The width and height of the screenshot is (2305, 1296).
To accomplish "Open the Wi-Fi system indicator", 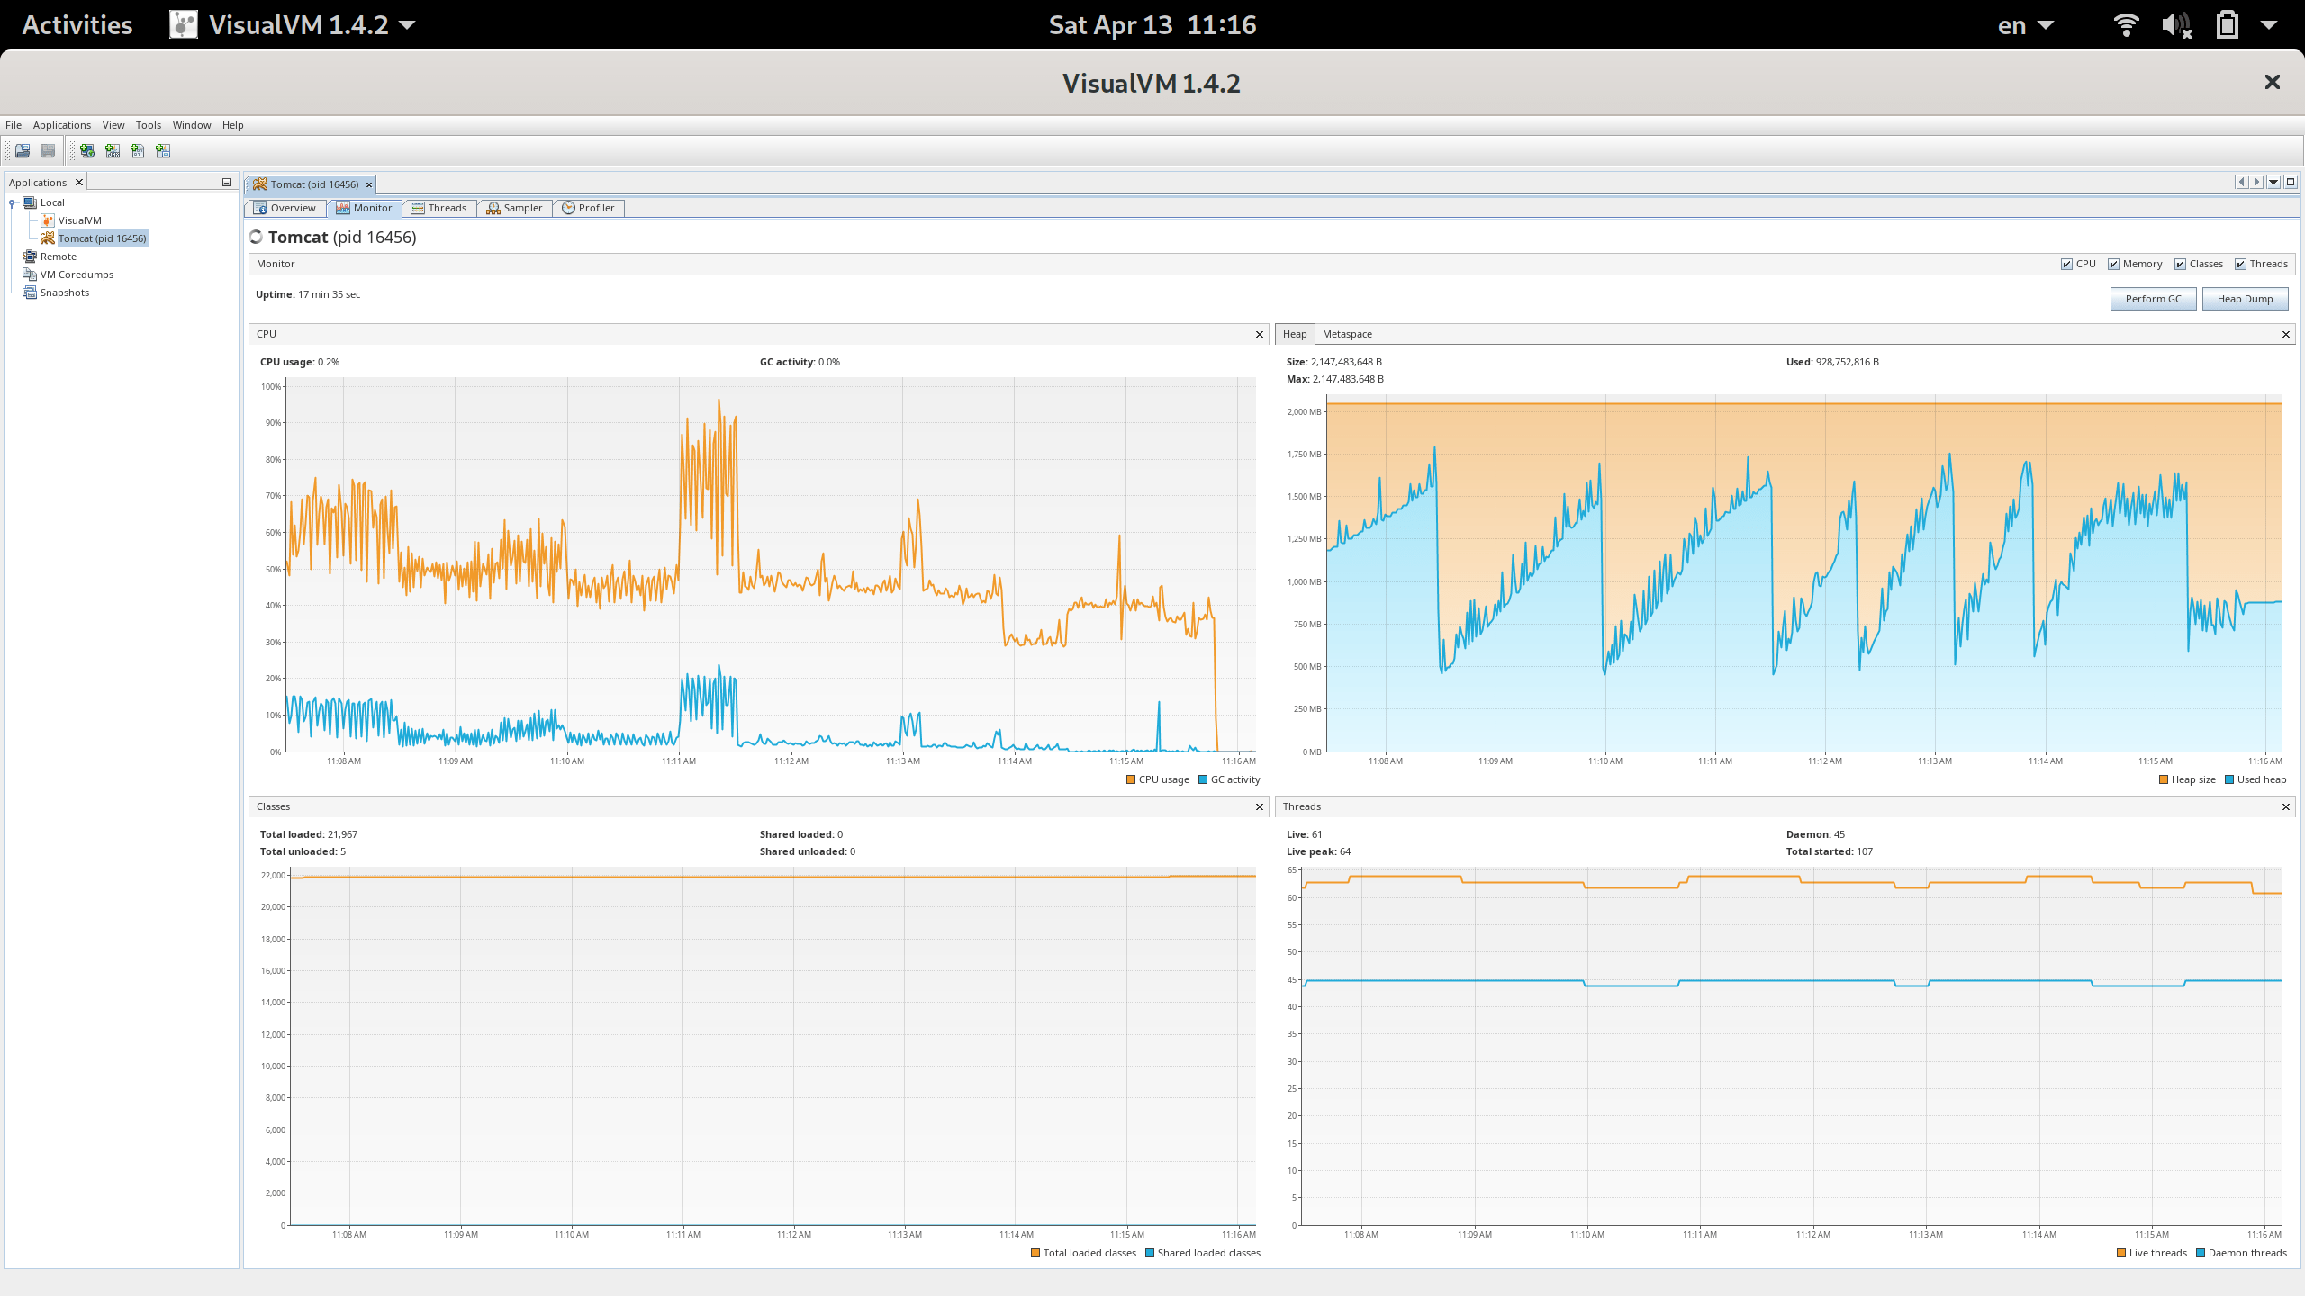I will click(x=2126, y=24).
